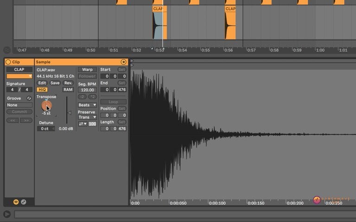The width and height of the screenshot is (356, 222).
Task: Click 0:00:050 on the sample time ruler
Action: [x=178, y=203]
